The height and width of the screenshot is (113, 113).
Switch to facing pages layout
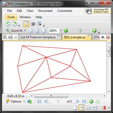88,108
